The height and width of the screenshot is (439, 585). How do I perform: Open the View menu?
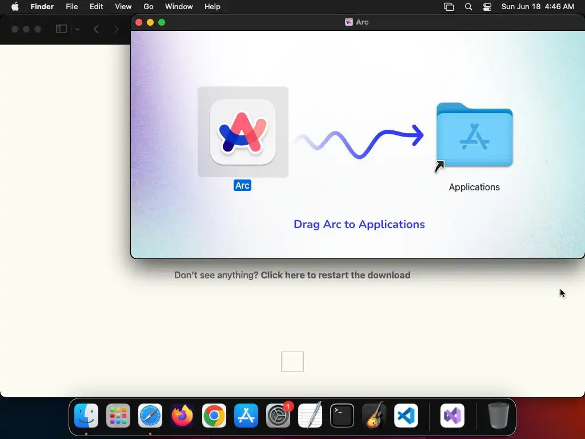click(123, 7)
